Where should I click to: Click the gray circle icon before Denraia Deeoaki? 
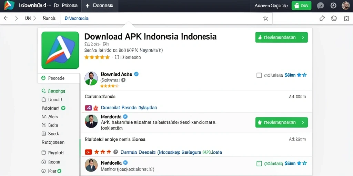[115, 152]
